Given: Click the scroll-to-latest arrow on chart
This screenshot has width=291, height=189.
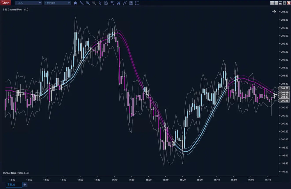Looking at the screenshot, I should coord(274,12).
